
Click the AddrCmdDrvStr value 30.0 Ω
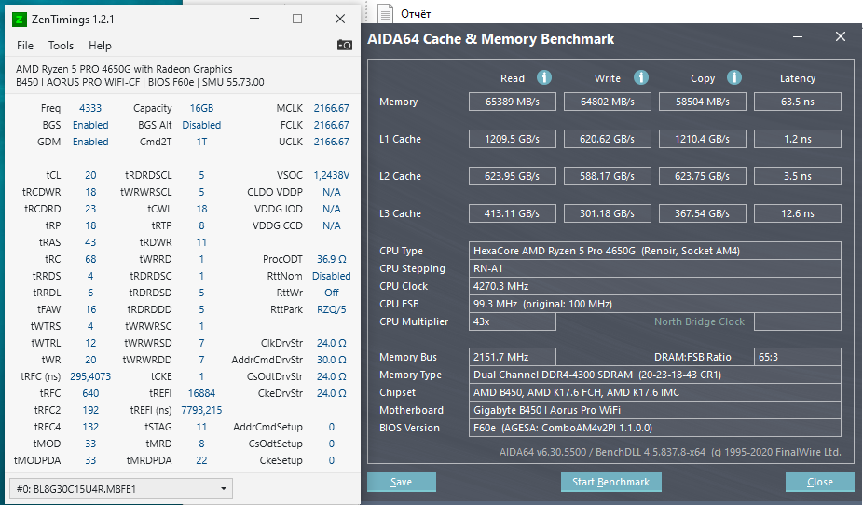coord(332,360)
